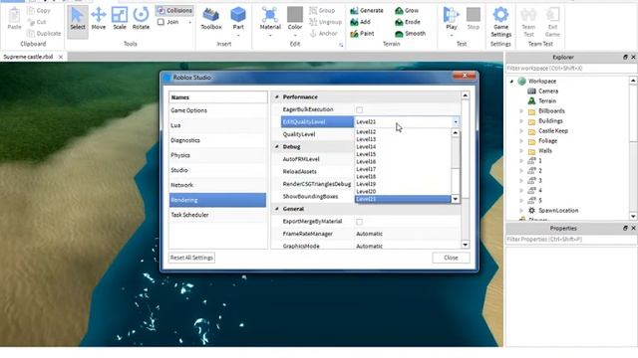Activate the Scale tool

pos(120,19)
